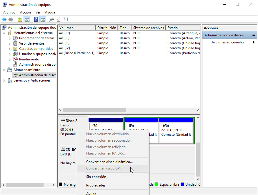Choose Convertir en disco dinámico from context menu
Image resolution: width=258 pixels, height=195 pixels.
click(x=109, y=162)
